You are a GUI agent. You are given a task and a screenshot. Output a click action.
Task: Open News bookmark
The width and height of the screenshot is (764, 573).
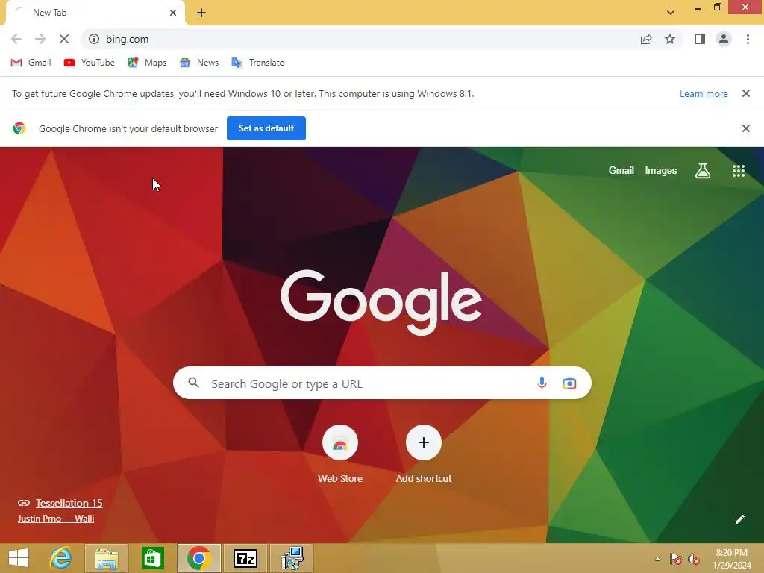[199, 63]
